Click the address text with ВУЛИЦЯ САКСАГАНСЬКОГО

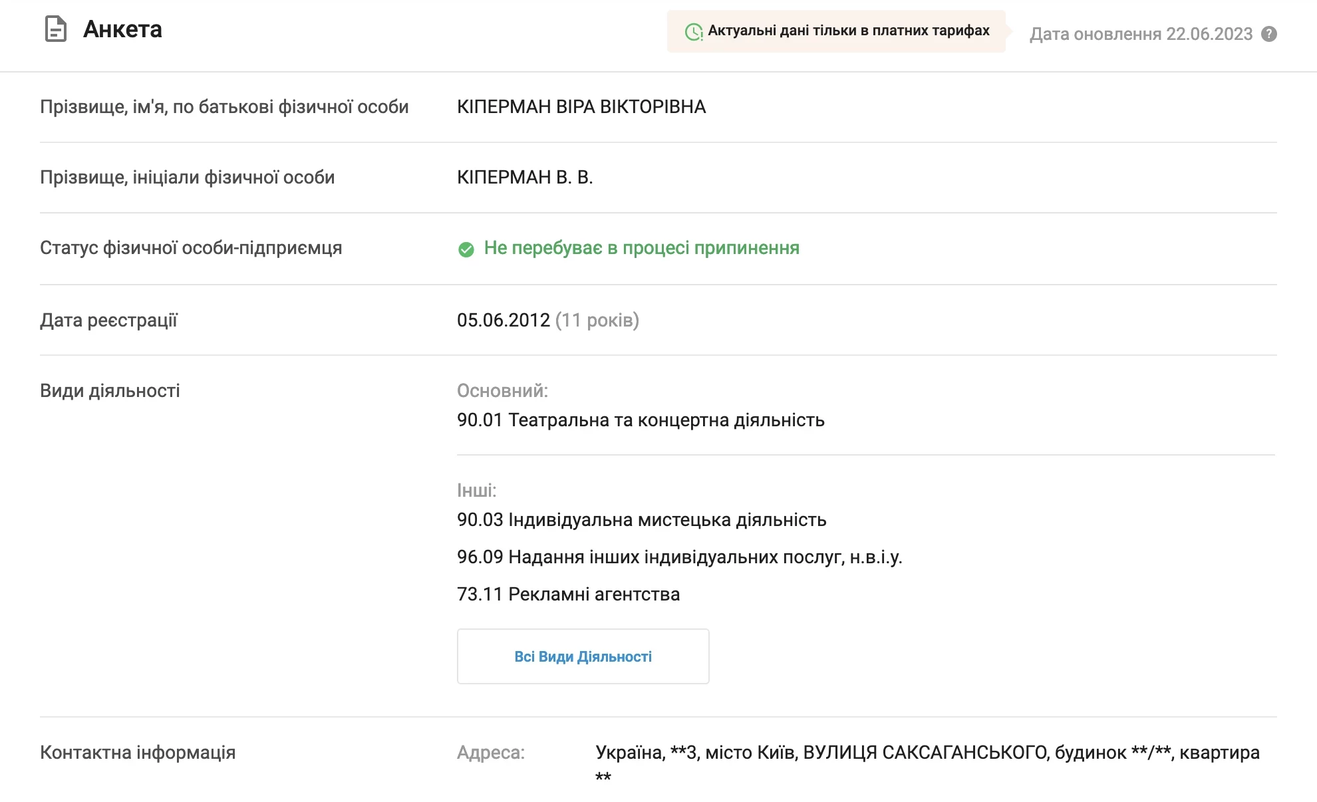927,753
